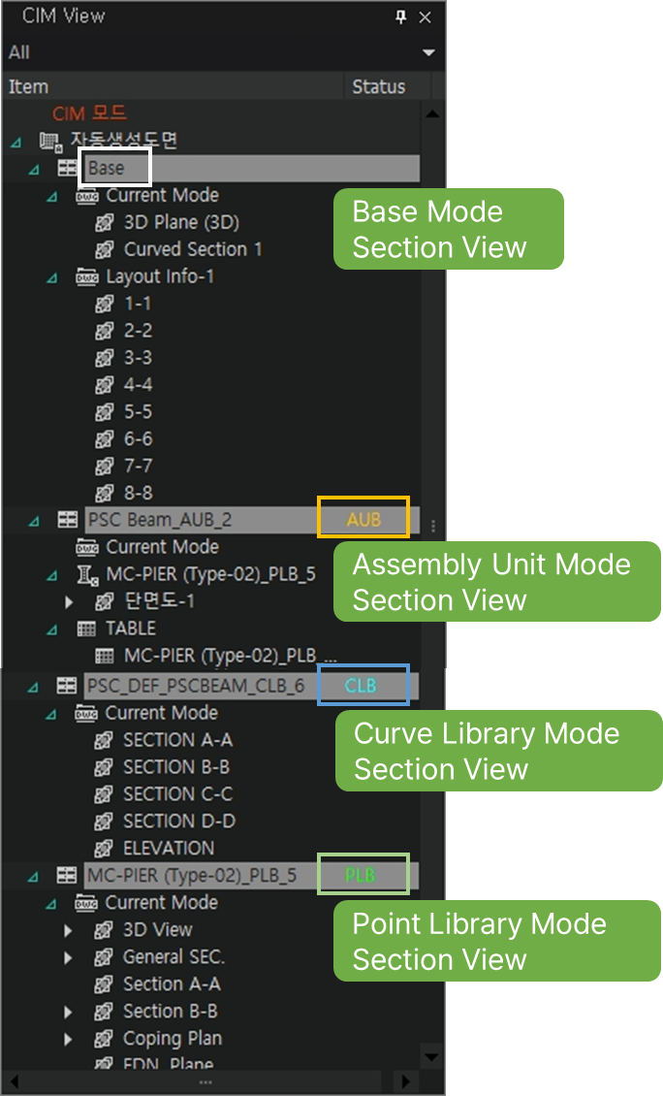The height and width of the screenshot is (1096, 663).
Task: Collapse the 자동생성도면 root node
Action: (16, 142)
